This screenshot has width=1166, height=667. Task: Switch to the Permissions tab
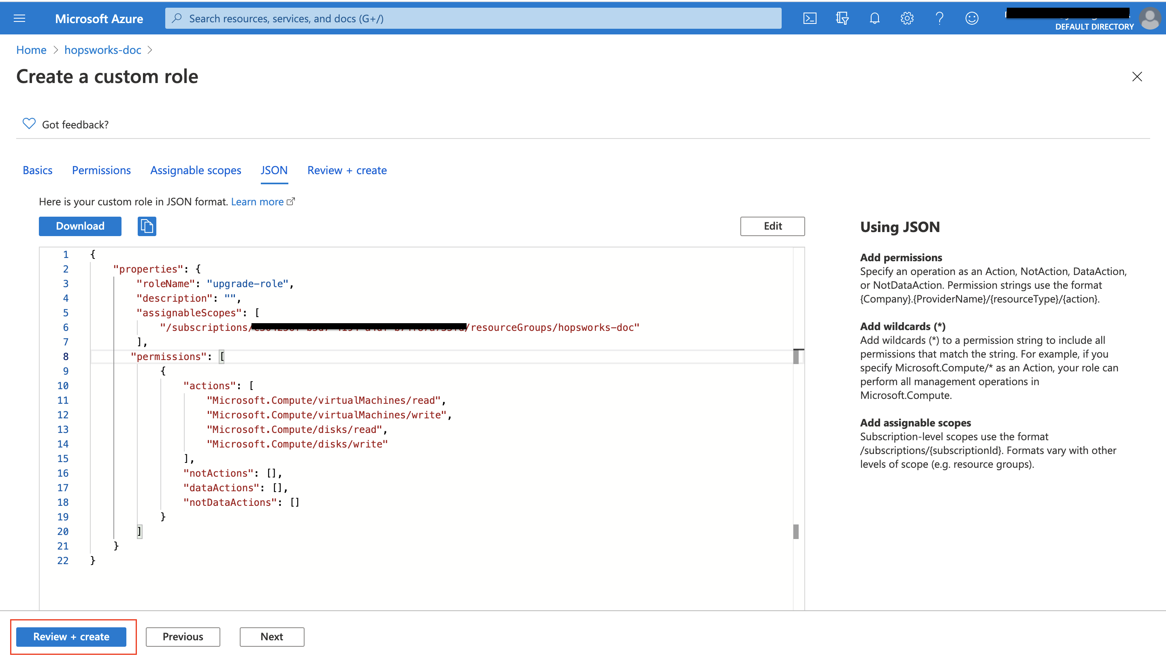(x=101, y=170)
